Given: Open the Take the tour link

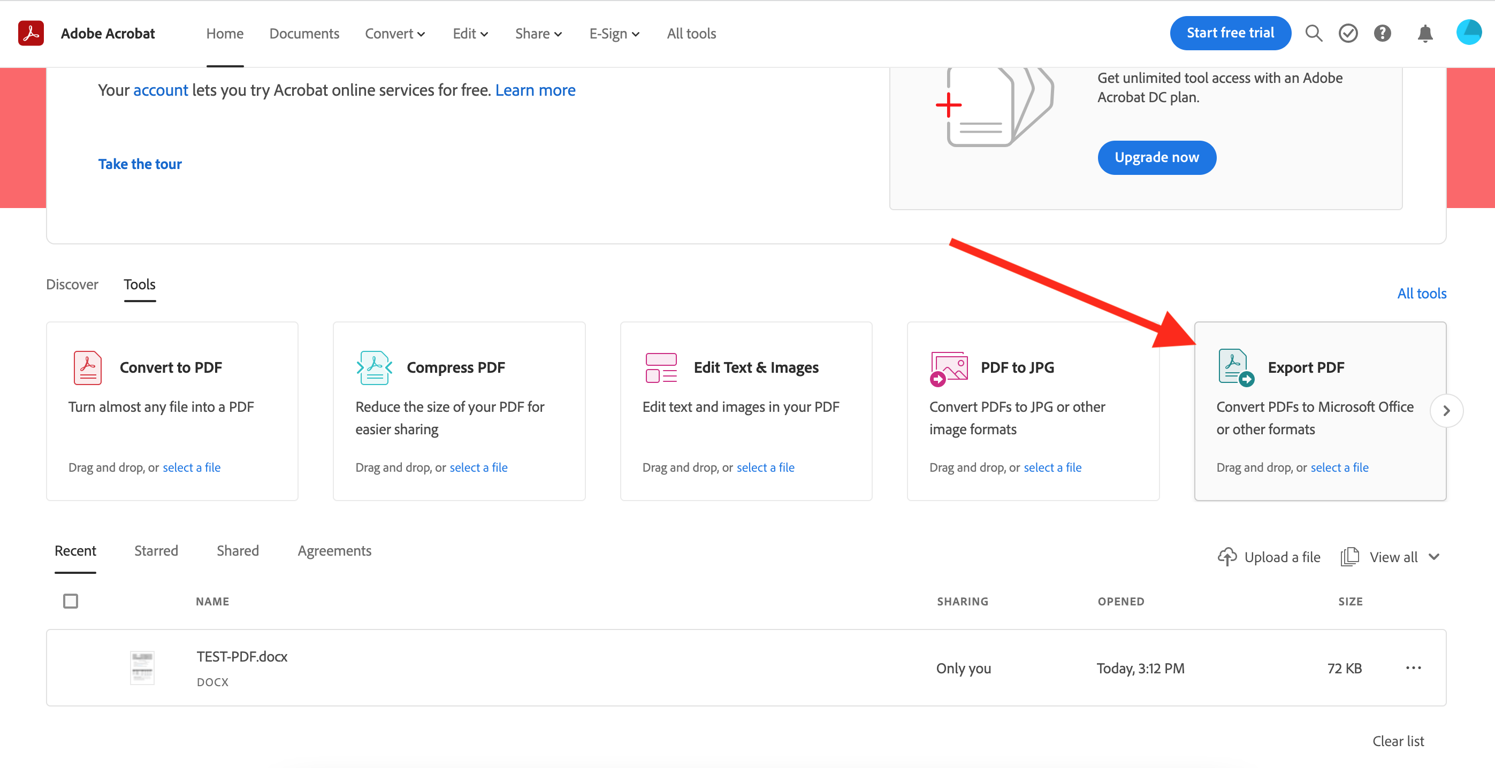Looking at the screenshot, I should [x=140, y=164].
